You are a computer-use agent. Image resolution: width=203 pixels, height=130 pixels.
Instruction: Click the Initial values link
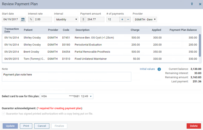[x=147, y=69]
